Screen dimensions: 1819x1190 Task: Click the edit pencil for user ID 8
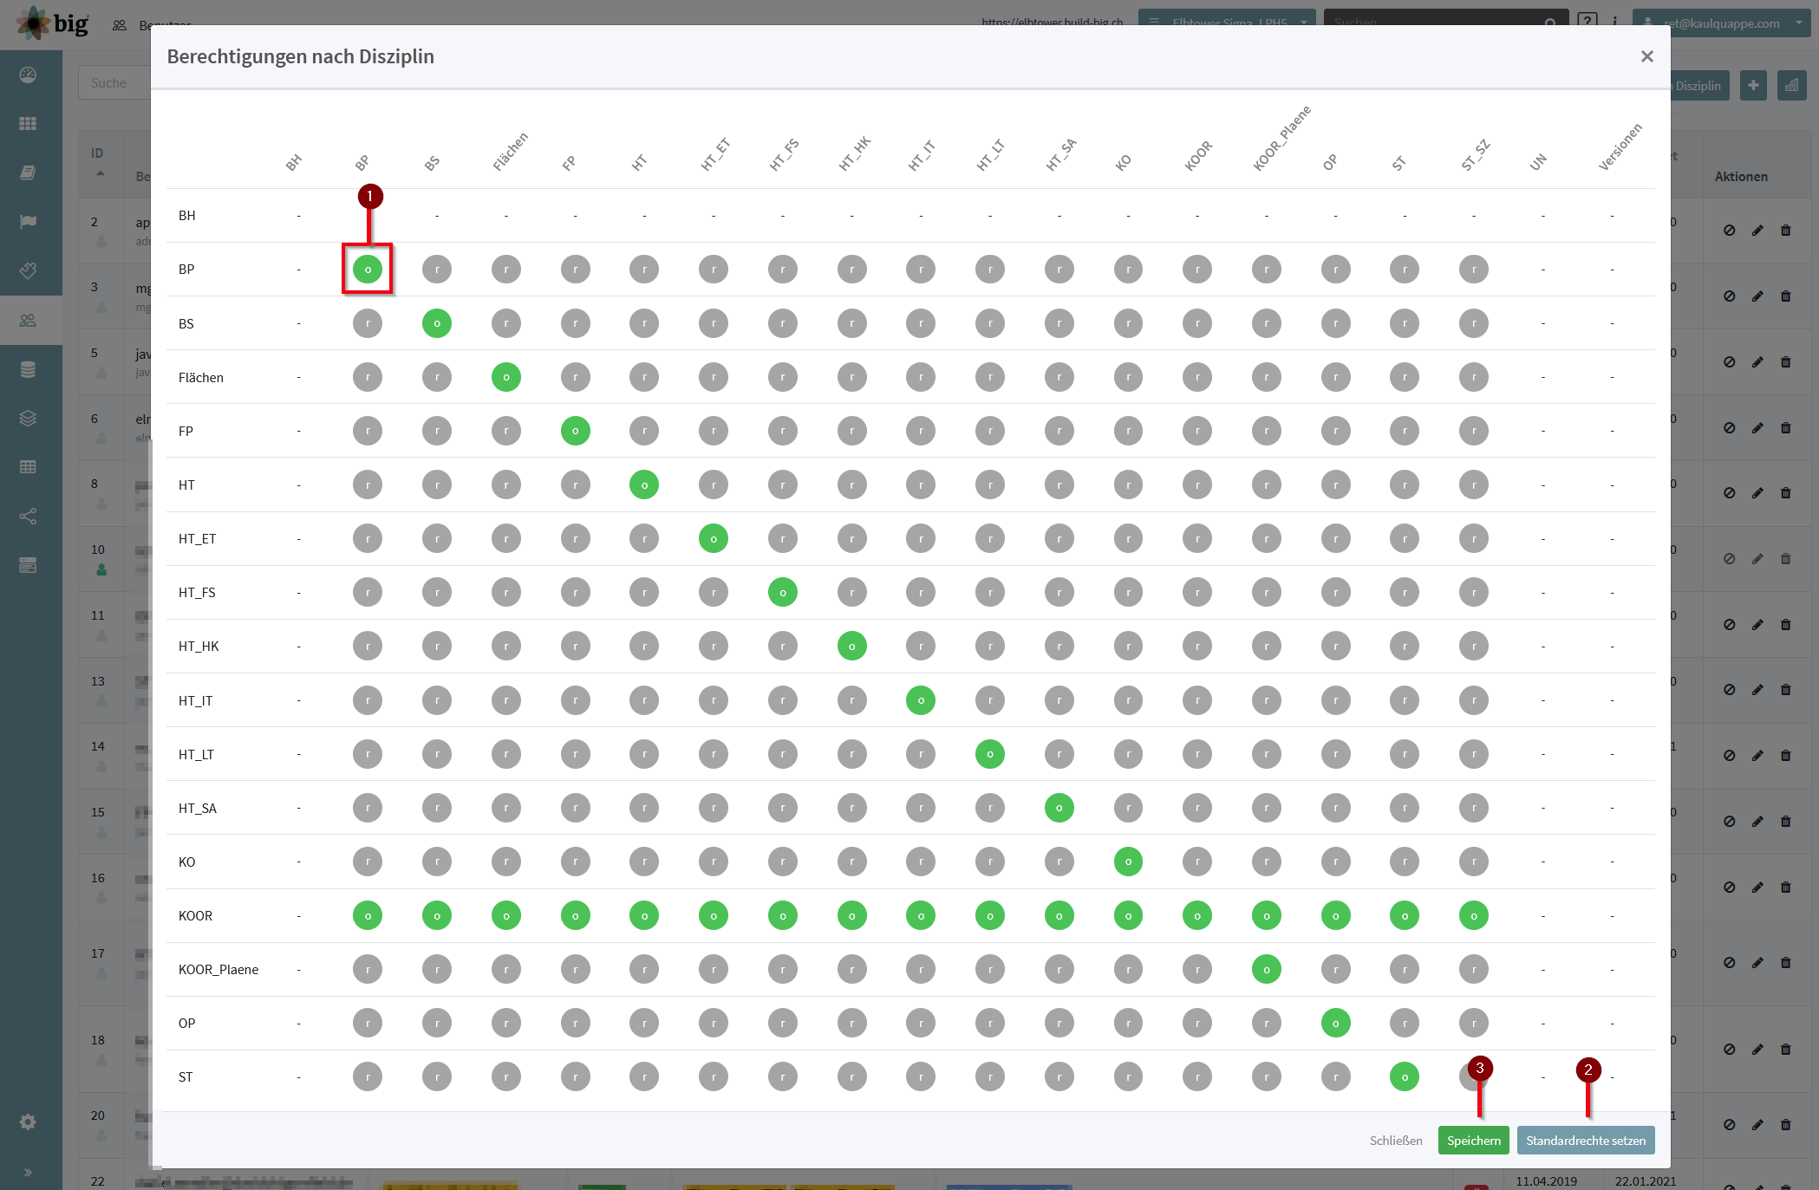coord(1757,493)
